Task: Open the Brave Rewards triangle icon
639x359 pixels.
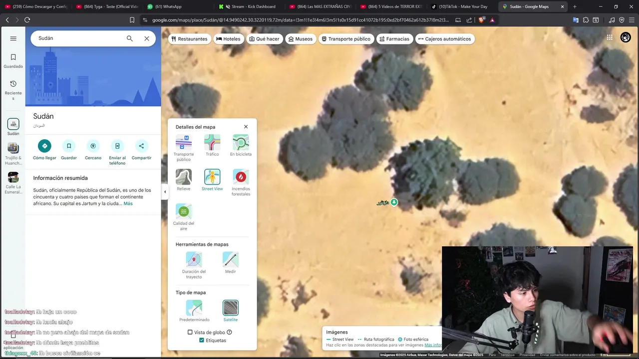Action: (x=492, y=20)
